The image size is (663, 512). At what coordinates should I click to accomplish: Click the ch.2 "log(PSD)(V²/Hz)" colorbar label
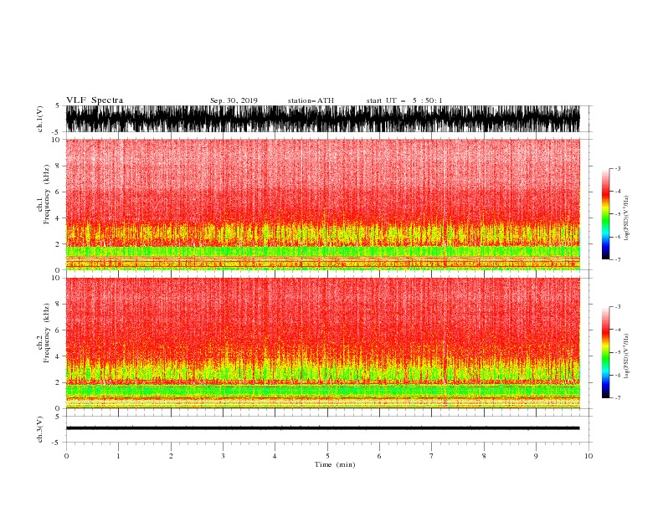(627, 356)
